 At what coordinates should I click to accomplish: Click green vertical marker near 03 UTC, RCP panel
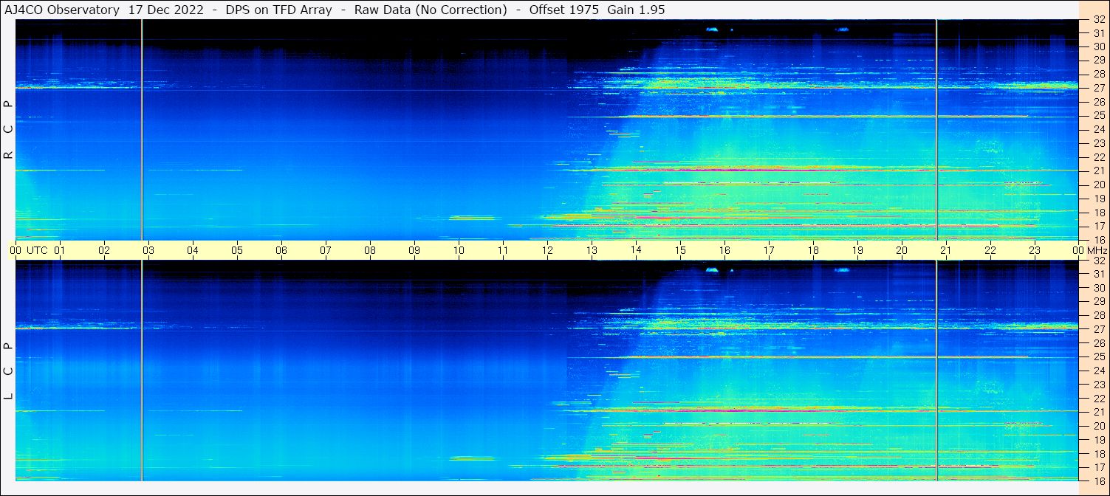click(x=142, y=129)
